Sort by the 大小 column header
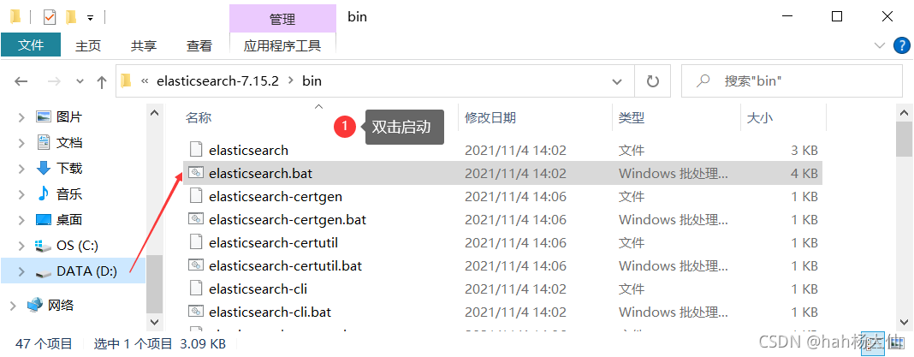The height and width of the screenshot is (357, 914). point(760,118)
